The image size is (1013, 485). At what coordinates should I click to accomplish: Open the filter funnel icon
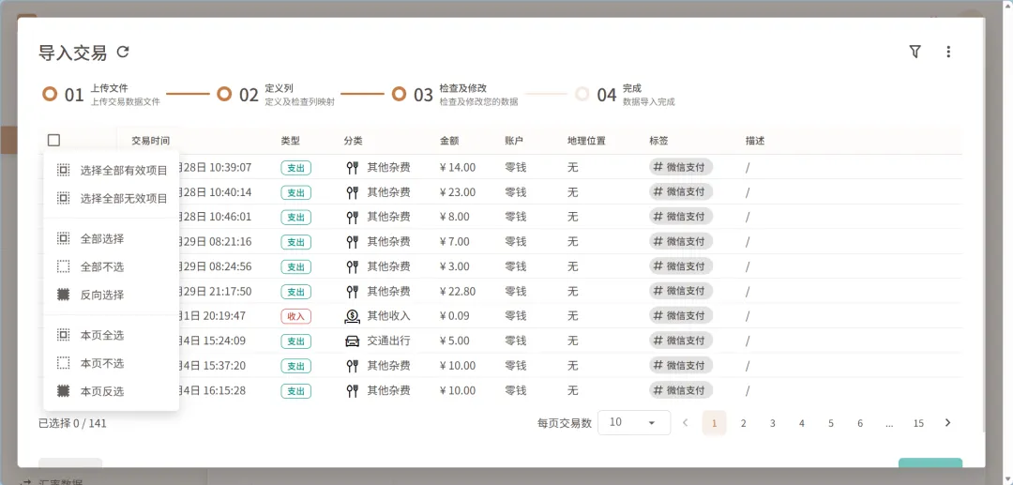915,52
